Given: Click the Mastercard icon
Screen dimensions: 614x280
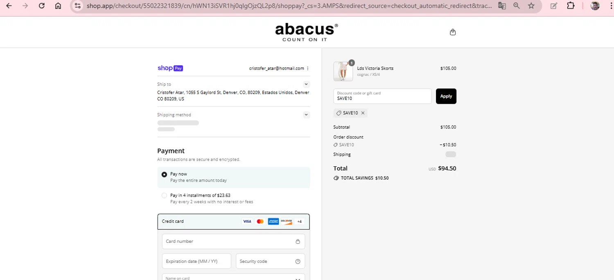Looking at the screenshot, I should point(260,221).
